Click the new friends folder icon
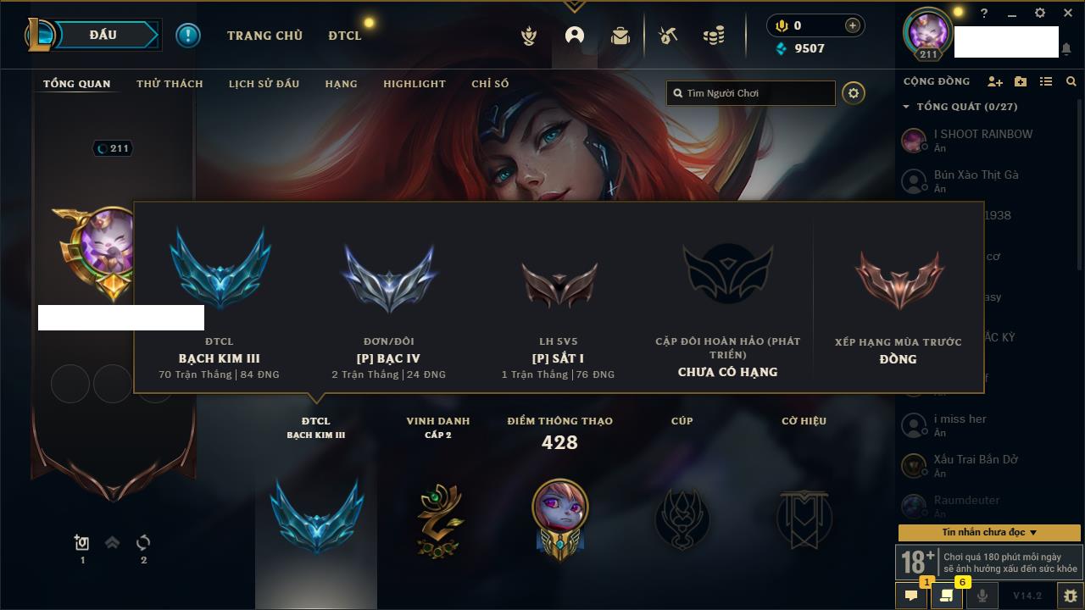The width and height of the screenshot is (1085, 610). pyautogui.click(x=1021, y=81)
